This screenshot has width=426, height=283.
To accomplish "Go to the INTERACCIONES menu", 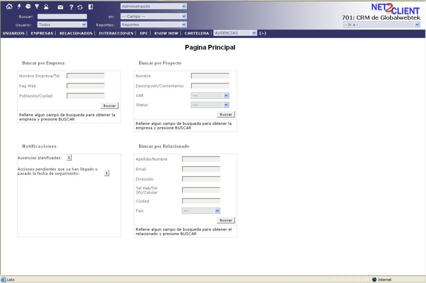I will 116,33.
